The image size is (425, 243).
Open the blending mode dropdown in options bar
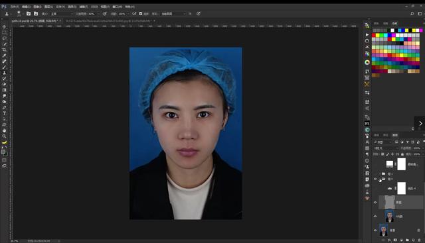point(62,14)
